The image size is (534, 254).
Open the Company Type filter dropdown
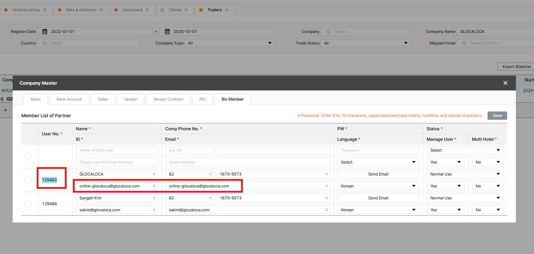(229, 43)
